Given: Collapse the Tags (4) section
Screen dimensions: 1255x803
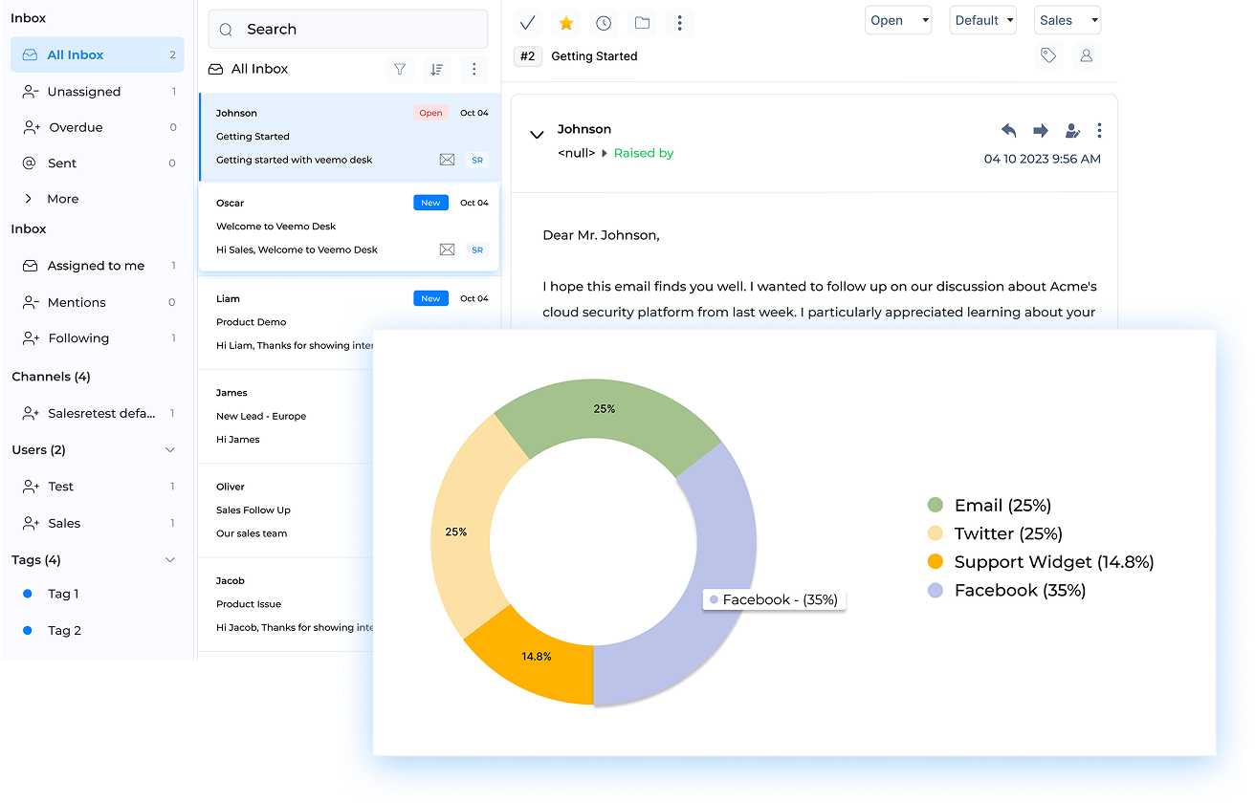Looking at the screenshot, I should point(170,560).
